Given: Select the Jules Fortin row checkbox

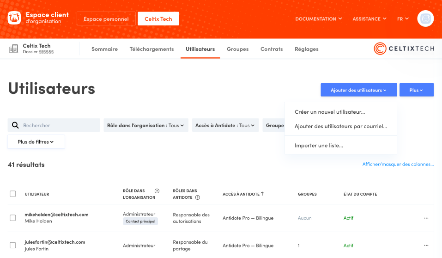Looking at the screenshot, I should pyautogui.click(x=13, y=246).
